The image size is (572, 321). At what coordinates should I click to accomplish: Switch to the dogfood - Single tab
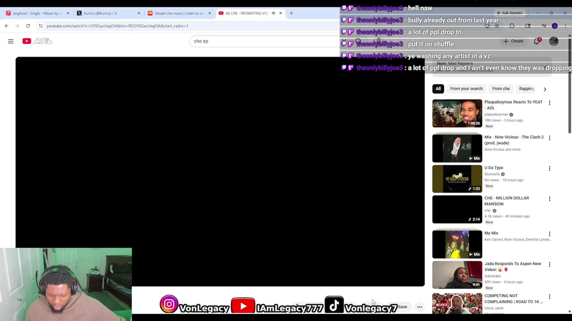37,13
